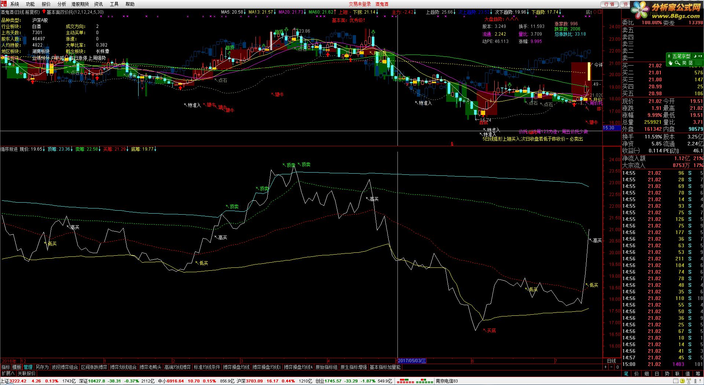Open the 功能 menu
704x385 pixels.
pyautogui.click(x=30, y=4)
